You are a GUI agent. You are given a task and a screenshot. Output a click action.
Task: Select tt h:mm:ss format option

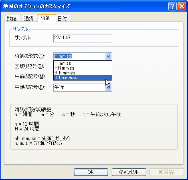[83, 73]
